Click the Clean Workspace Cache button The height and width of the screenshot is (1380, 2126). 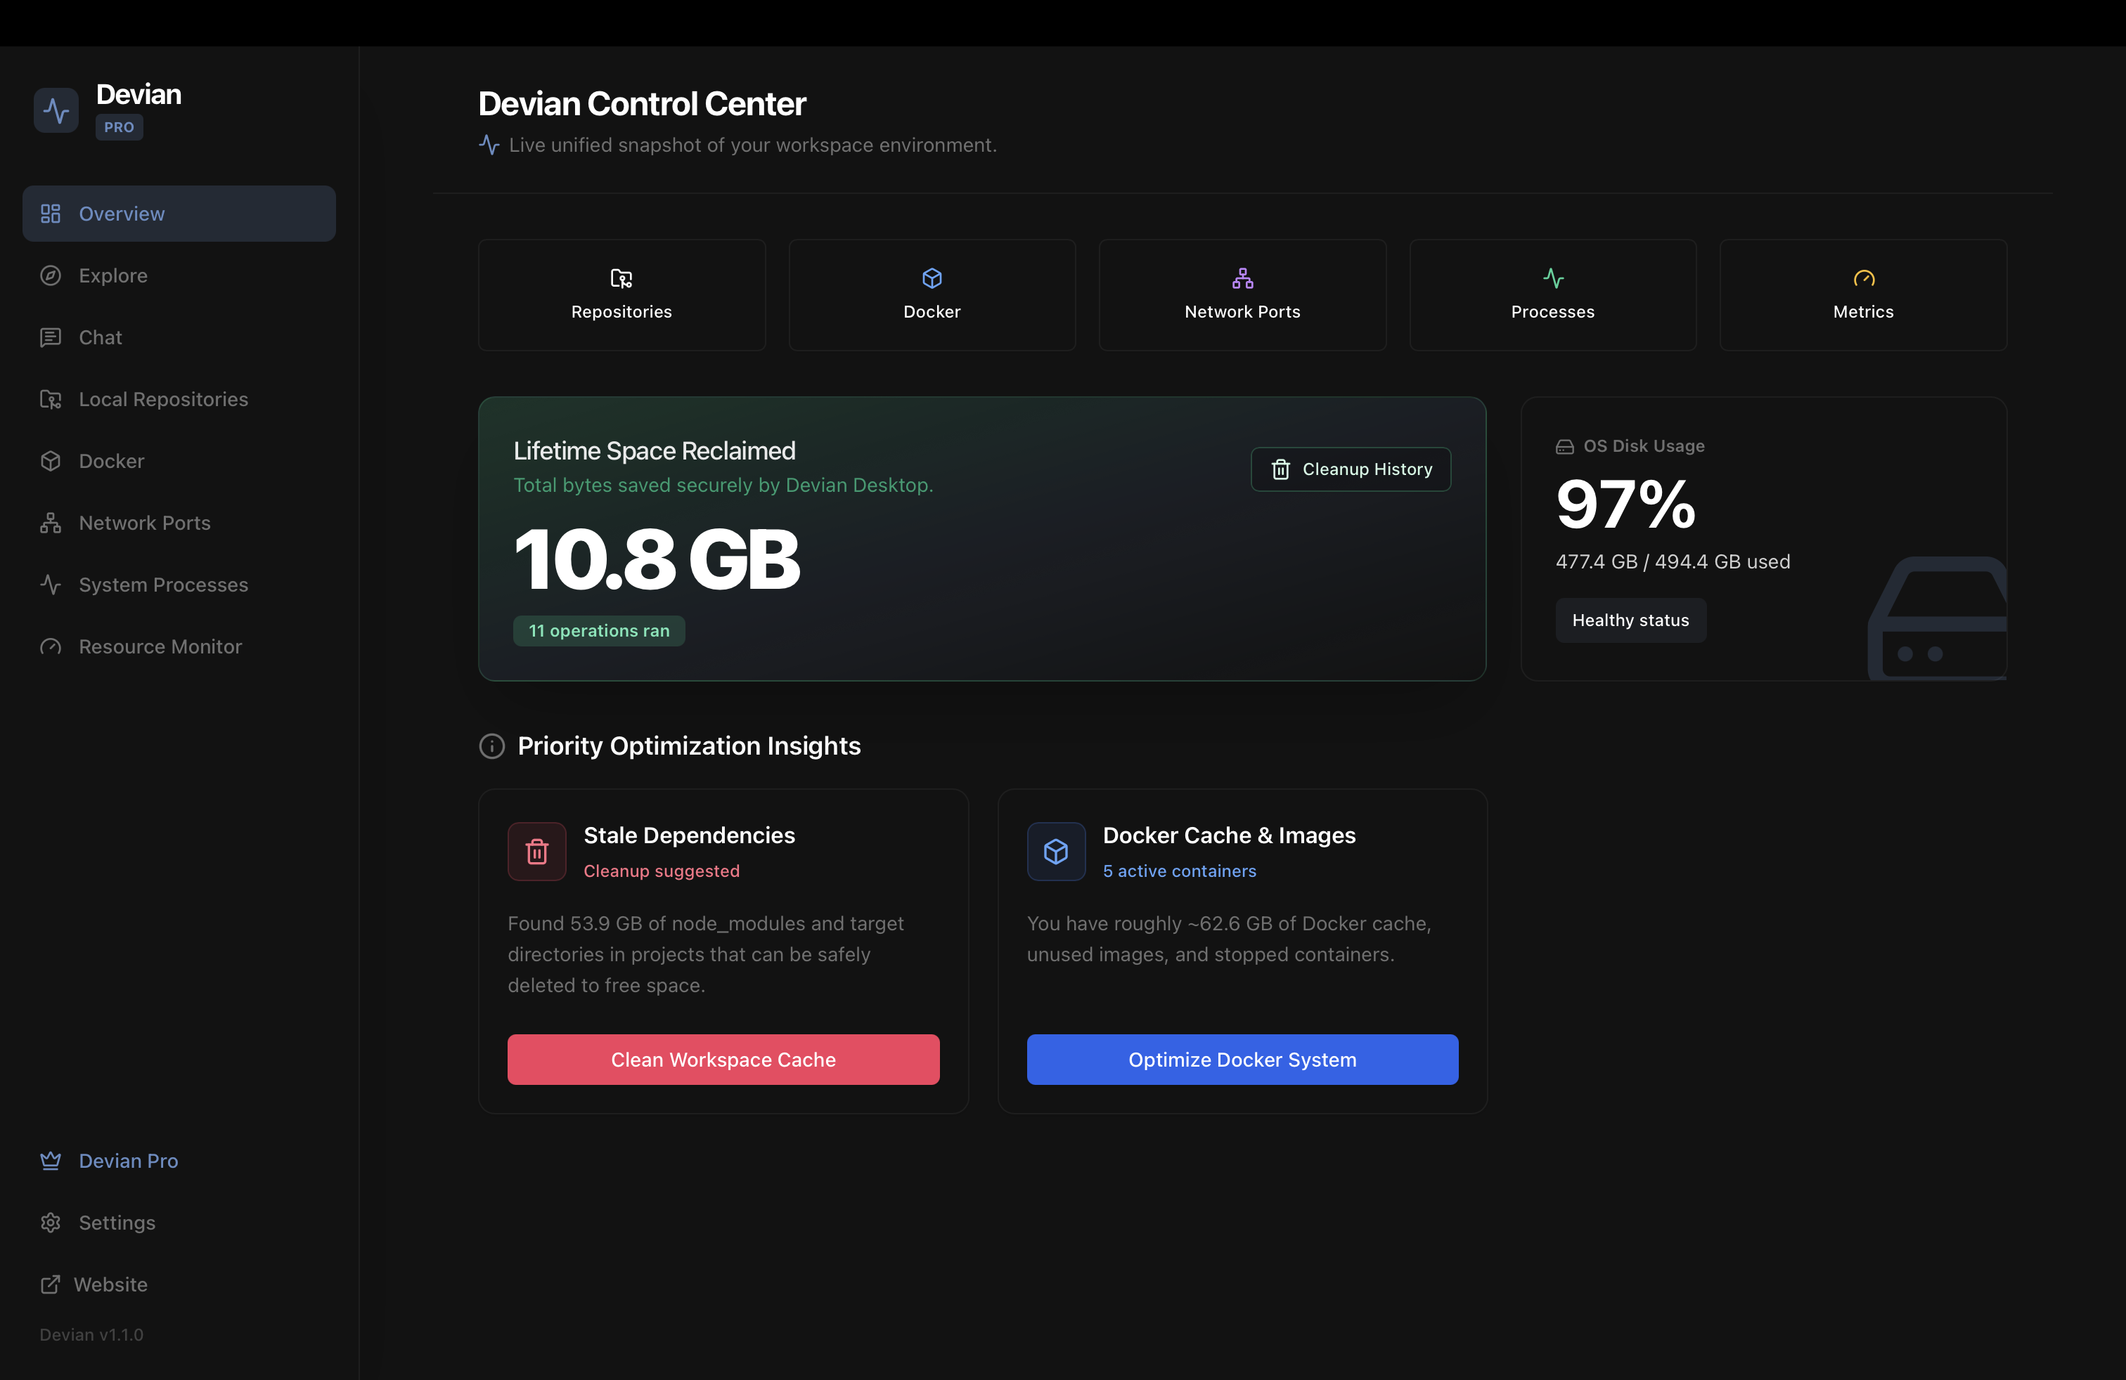click(723, 1060)
